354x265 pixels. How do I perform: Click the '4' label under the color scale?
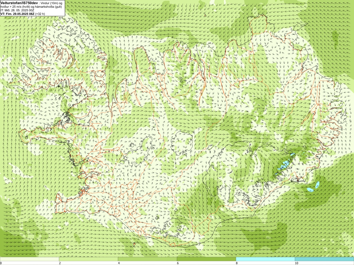(118, 263)
